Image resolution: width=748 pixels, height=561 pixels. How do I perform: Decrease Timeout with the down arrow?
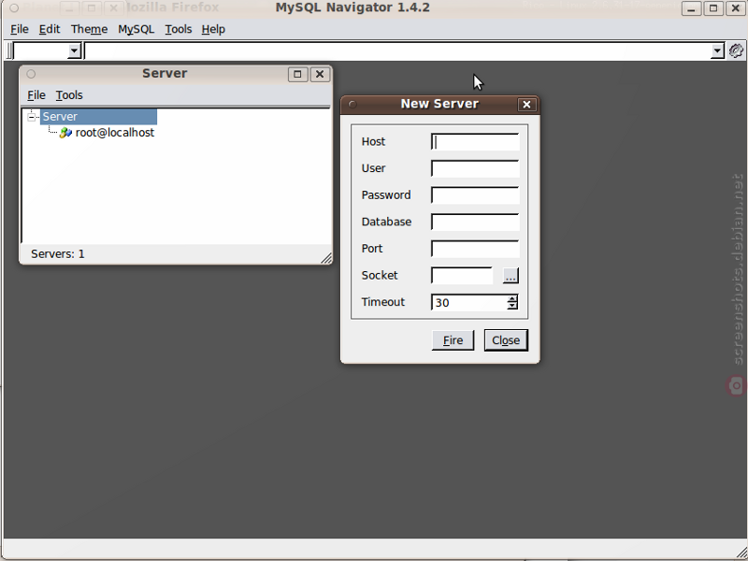coord(512,306)
